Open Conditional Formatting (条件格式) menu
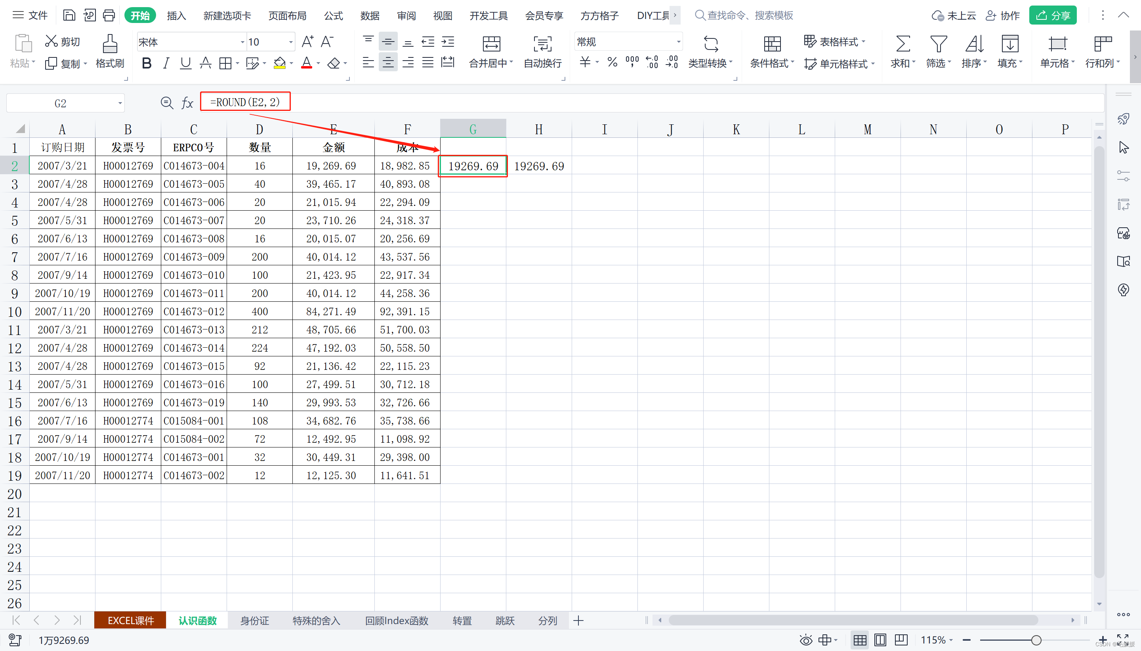This screenshot has width=1141, height=651. [x=772, y=51]
